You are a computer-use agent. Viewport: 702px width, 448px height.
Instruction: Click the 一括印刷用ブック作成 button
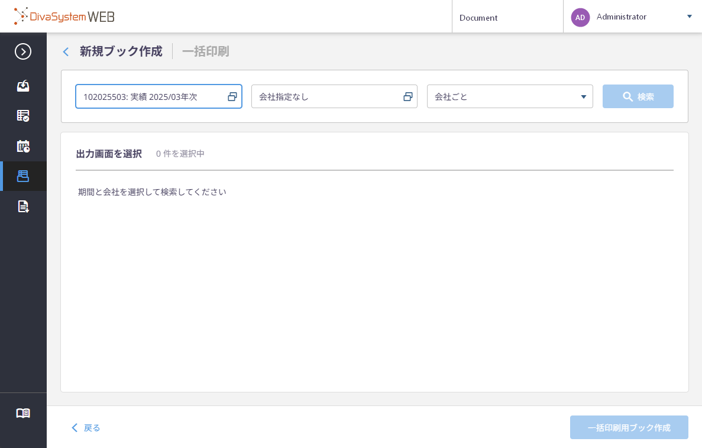(x=629, y=427)
